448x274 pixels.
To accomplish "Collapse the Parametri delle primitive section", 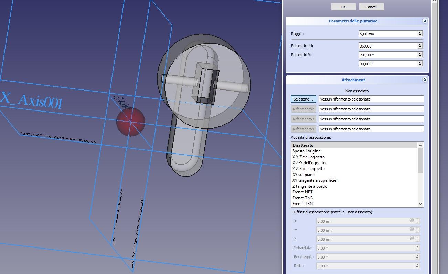I will pyautogui.click(x=425, y=21).
